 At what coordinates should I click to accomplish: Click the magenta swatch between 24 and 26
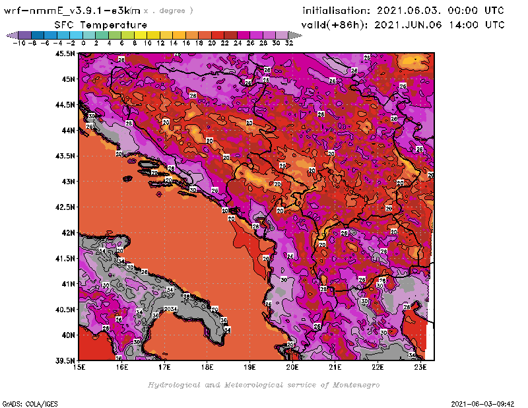(x=243, y=35)
